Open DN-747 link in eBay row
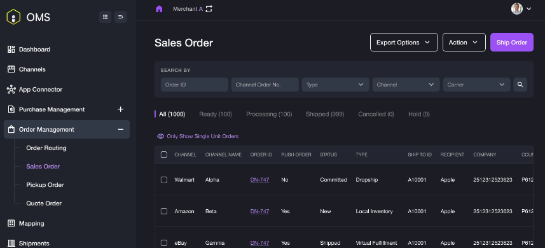Viewport: 545px width, 248px height. click(x=259, y=243)
